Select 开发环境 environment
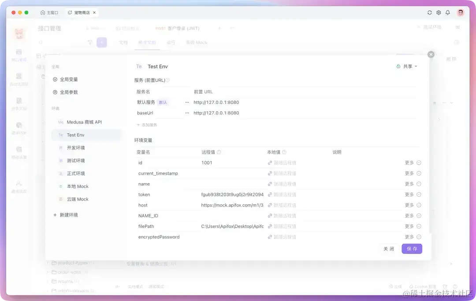476x301 pixels. (x=86, y=148)
